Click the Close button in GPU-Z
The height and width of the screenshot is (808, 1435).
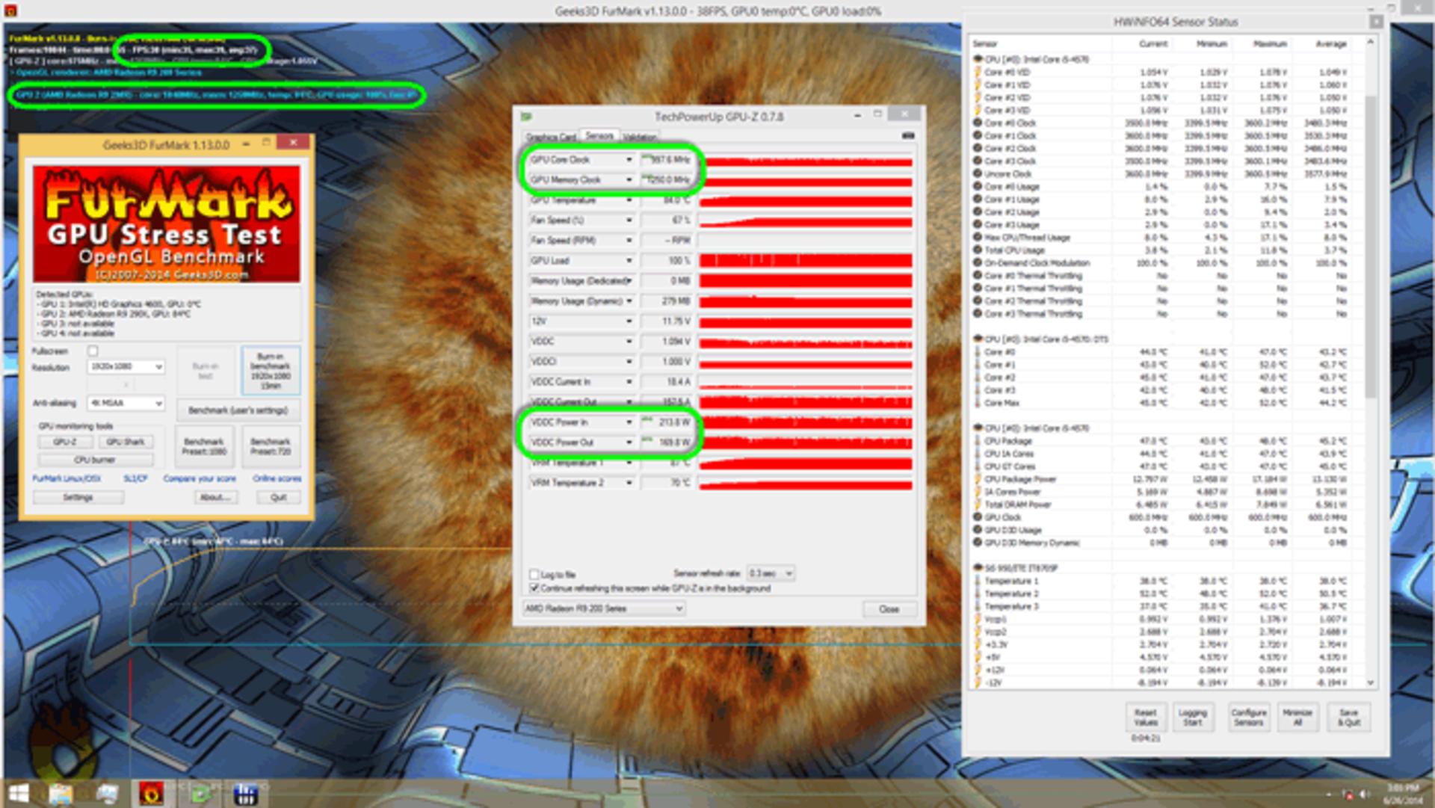889,609
